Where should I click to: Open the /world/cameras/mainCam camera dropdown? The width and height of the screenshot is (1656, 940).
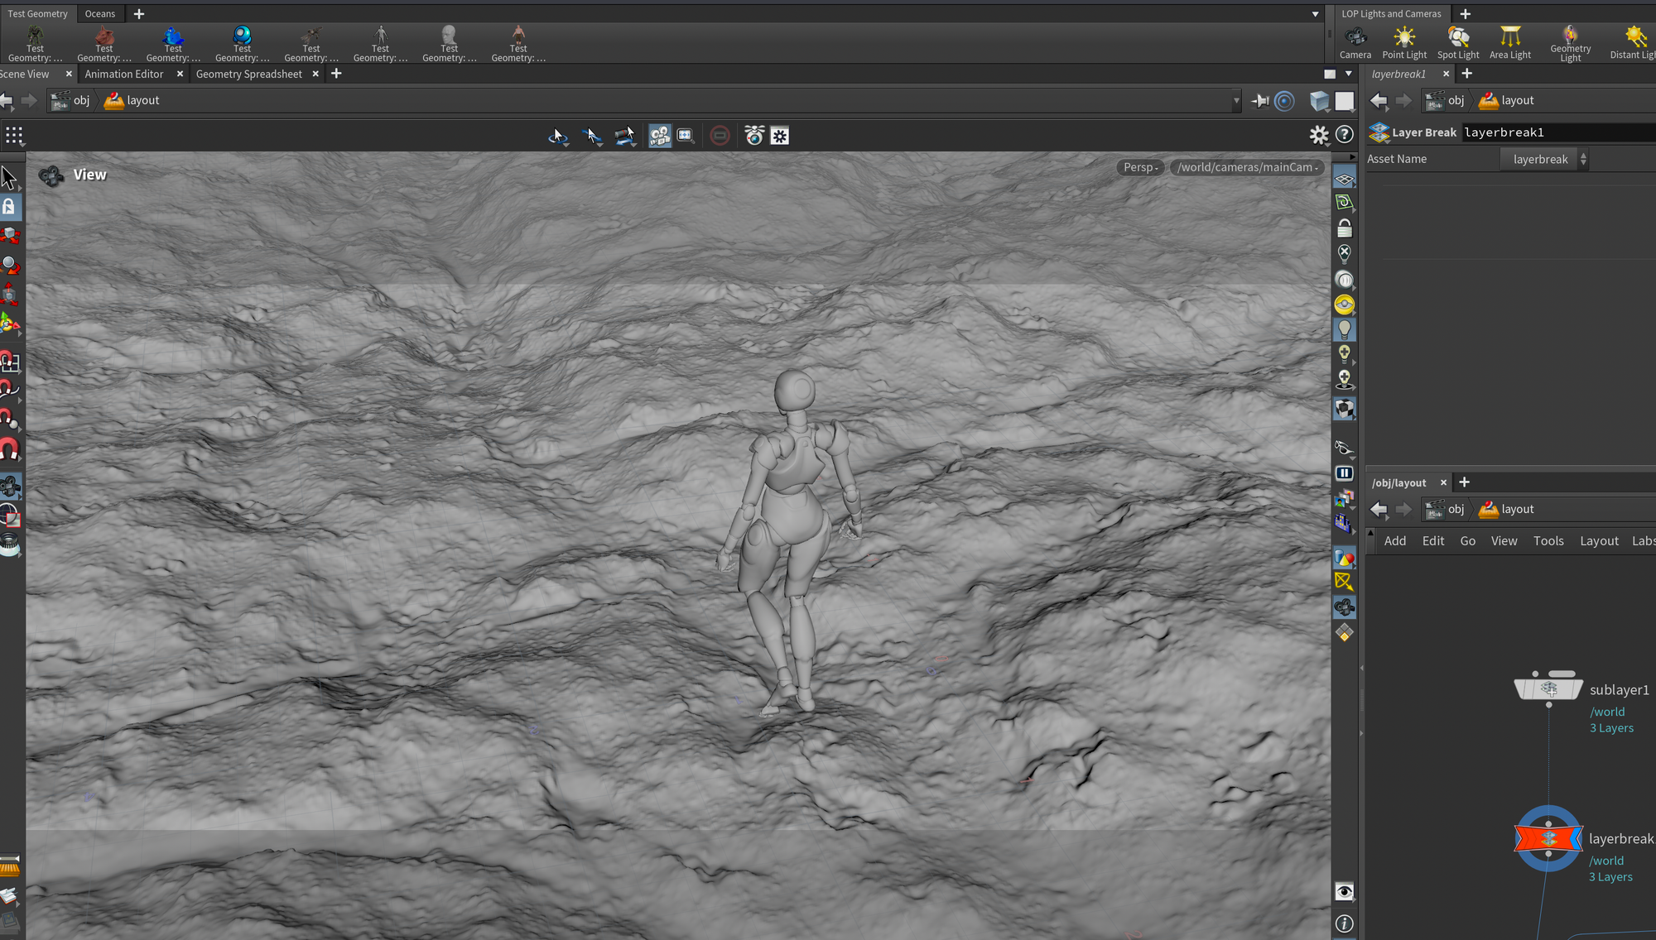1248,167
